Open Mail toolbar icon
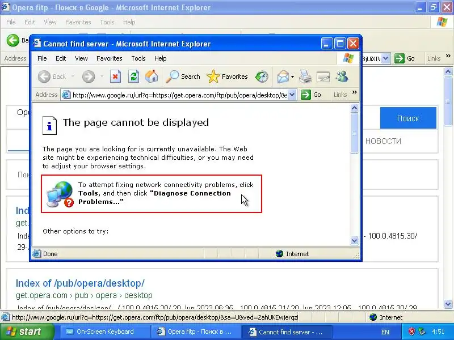Image resolution: width=454 pixels, height=340 pixels. click(283, 77)
